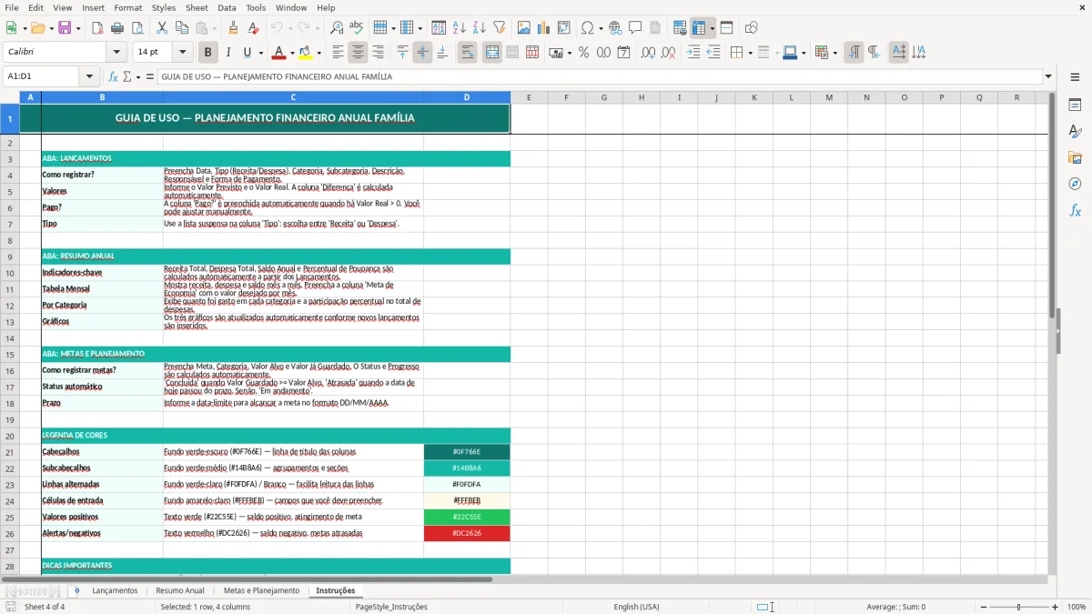Image resolution: width=1092 pixels, height=614 pixels.
Task: Open the Borders dropdown arrow
Action: [749, 53]
